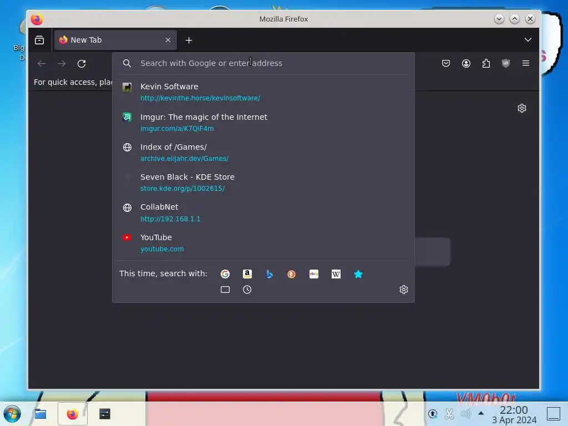Search open tabs with tab icon
Screen dimensions: 568x426
(x=225, y=290)
